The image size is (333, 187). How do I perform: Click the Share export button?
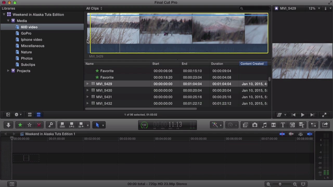[325, 125]
